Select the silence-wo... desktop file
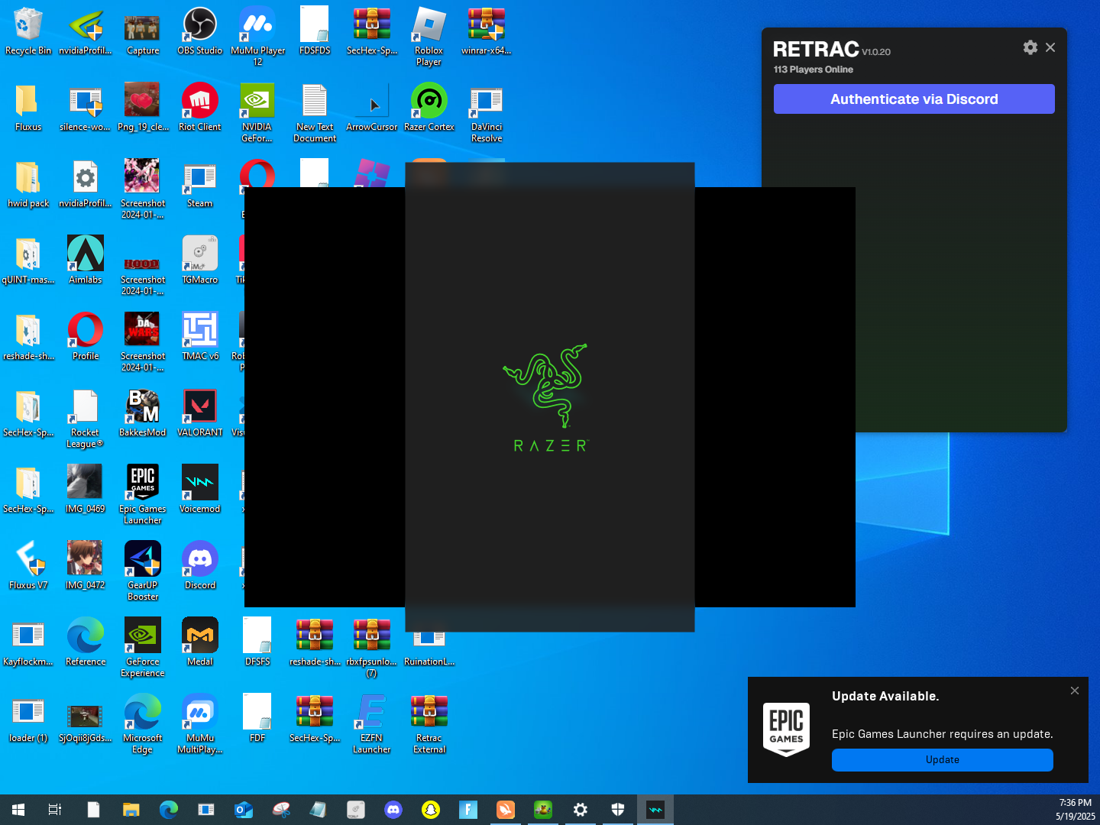The height and width of the screenshot is (825, 1100). pos(86,108)
